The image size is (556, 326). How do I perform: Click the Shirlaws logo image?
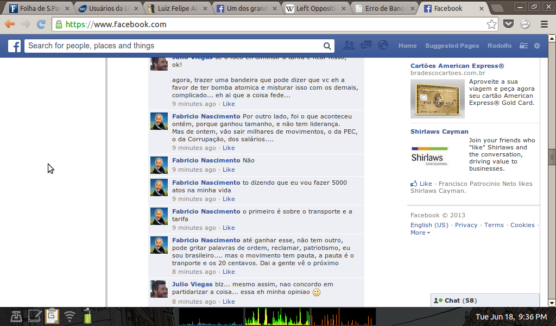point(430,156)
